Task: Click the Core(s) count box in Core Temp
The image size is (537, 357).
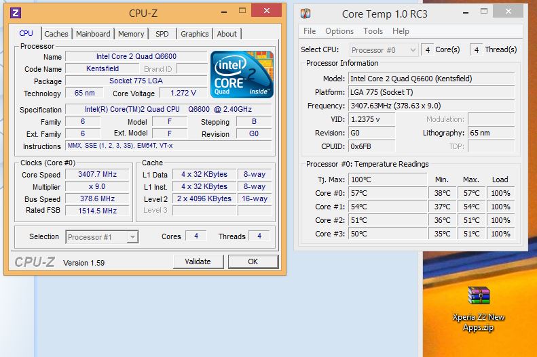Action: 427,50
